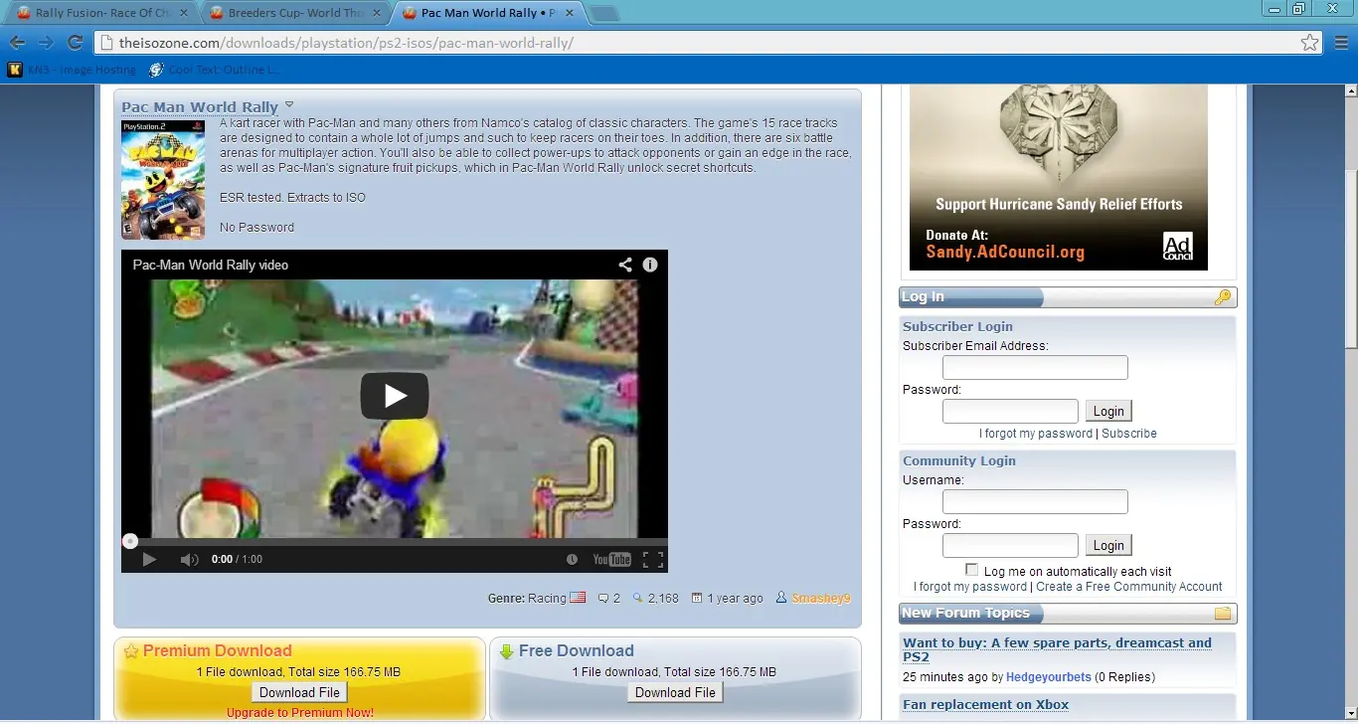Click the Free Download green arrow icon

point(507,652)
